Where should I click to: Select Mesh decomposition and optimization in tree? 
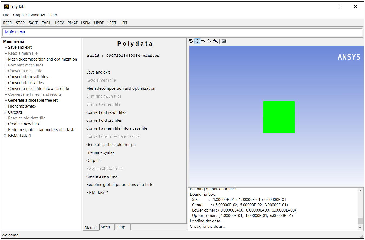pos(42,59)
